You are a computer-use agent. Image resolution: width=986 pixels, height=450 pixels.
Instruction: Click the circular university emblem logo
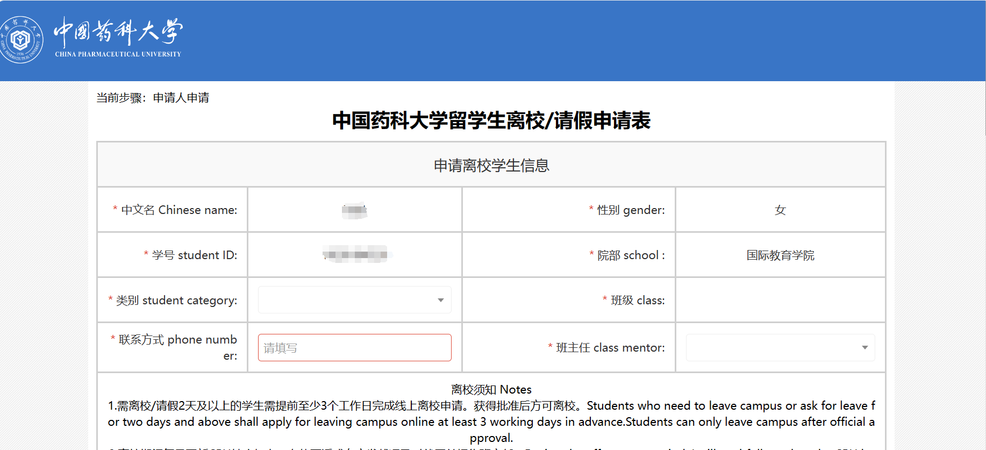coord(21,40)
